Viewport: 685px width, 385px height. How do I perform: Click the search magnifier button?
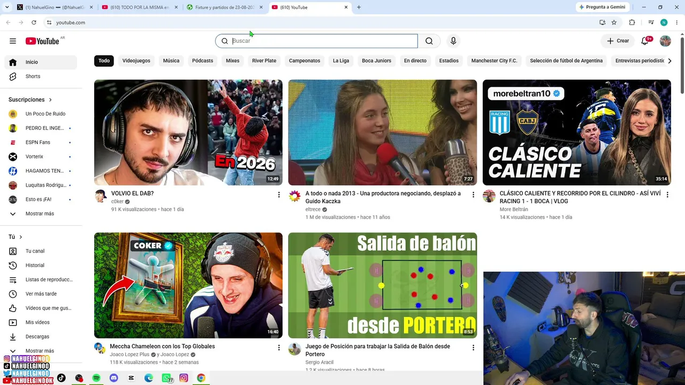coord(429,41)
